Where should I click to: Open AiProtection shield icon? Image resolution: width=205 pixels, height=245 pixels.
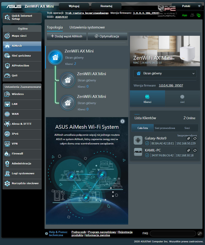[7, 66]
